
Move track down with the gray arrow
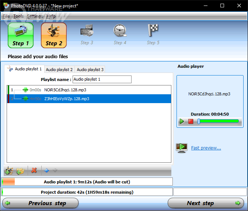coord(55,170)
